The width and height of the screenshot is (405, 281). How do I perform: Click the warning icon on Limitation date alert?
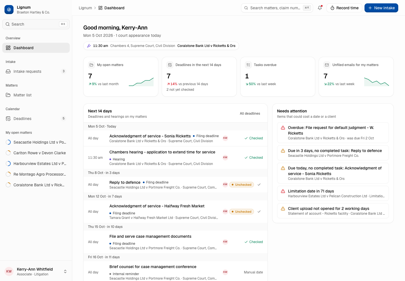pyautogui.click(x=283, y=191)
